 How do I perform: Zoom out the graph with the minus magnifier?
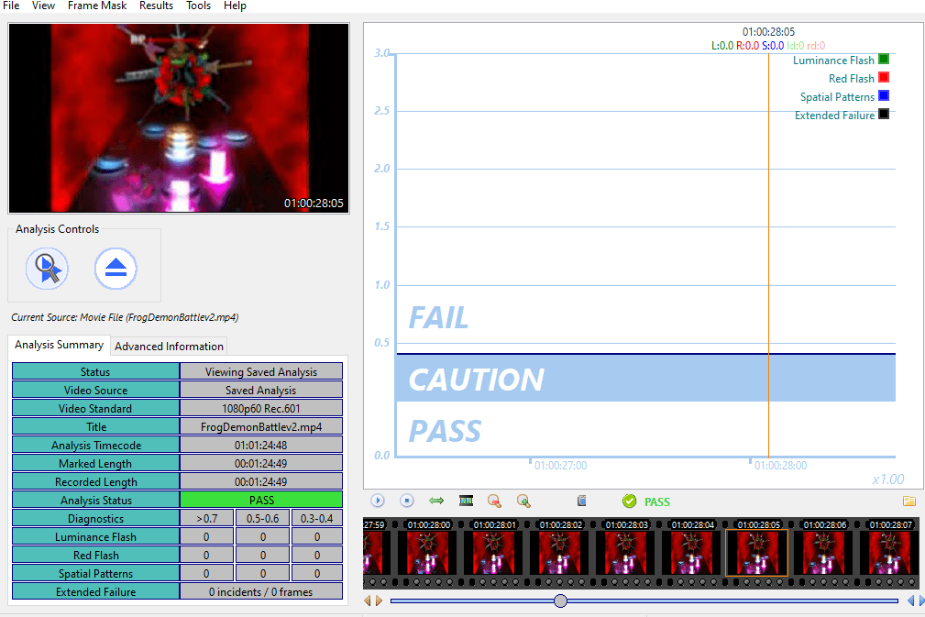tap(494, 501)
